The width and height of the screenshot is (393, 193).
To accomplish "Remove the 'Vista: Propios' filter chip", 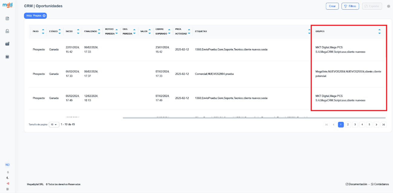I will 44,16.
